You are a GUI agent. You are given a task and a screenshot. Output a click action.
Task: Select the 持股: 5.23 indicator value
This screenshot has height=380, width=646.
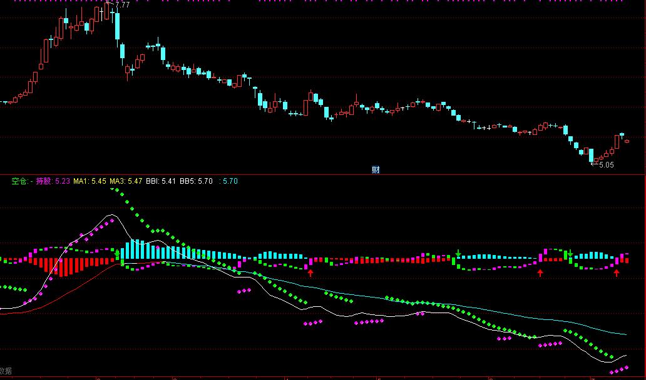point(53,181)
